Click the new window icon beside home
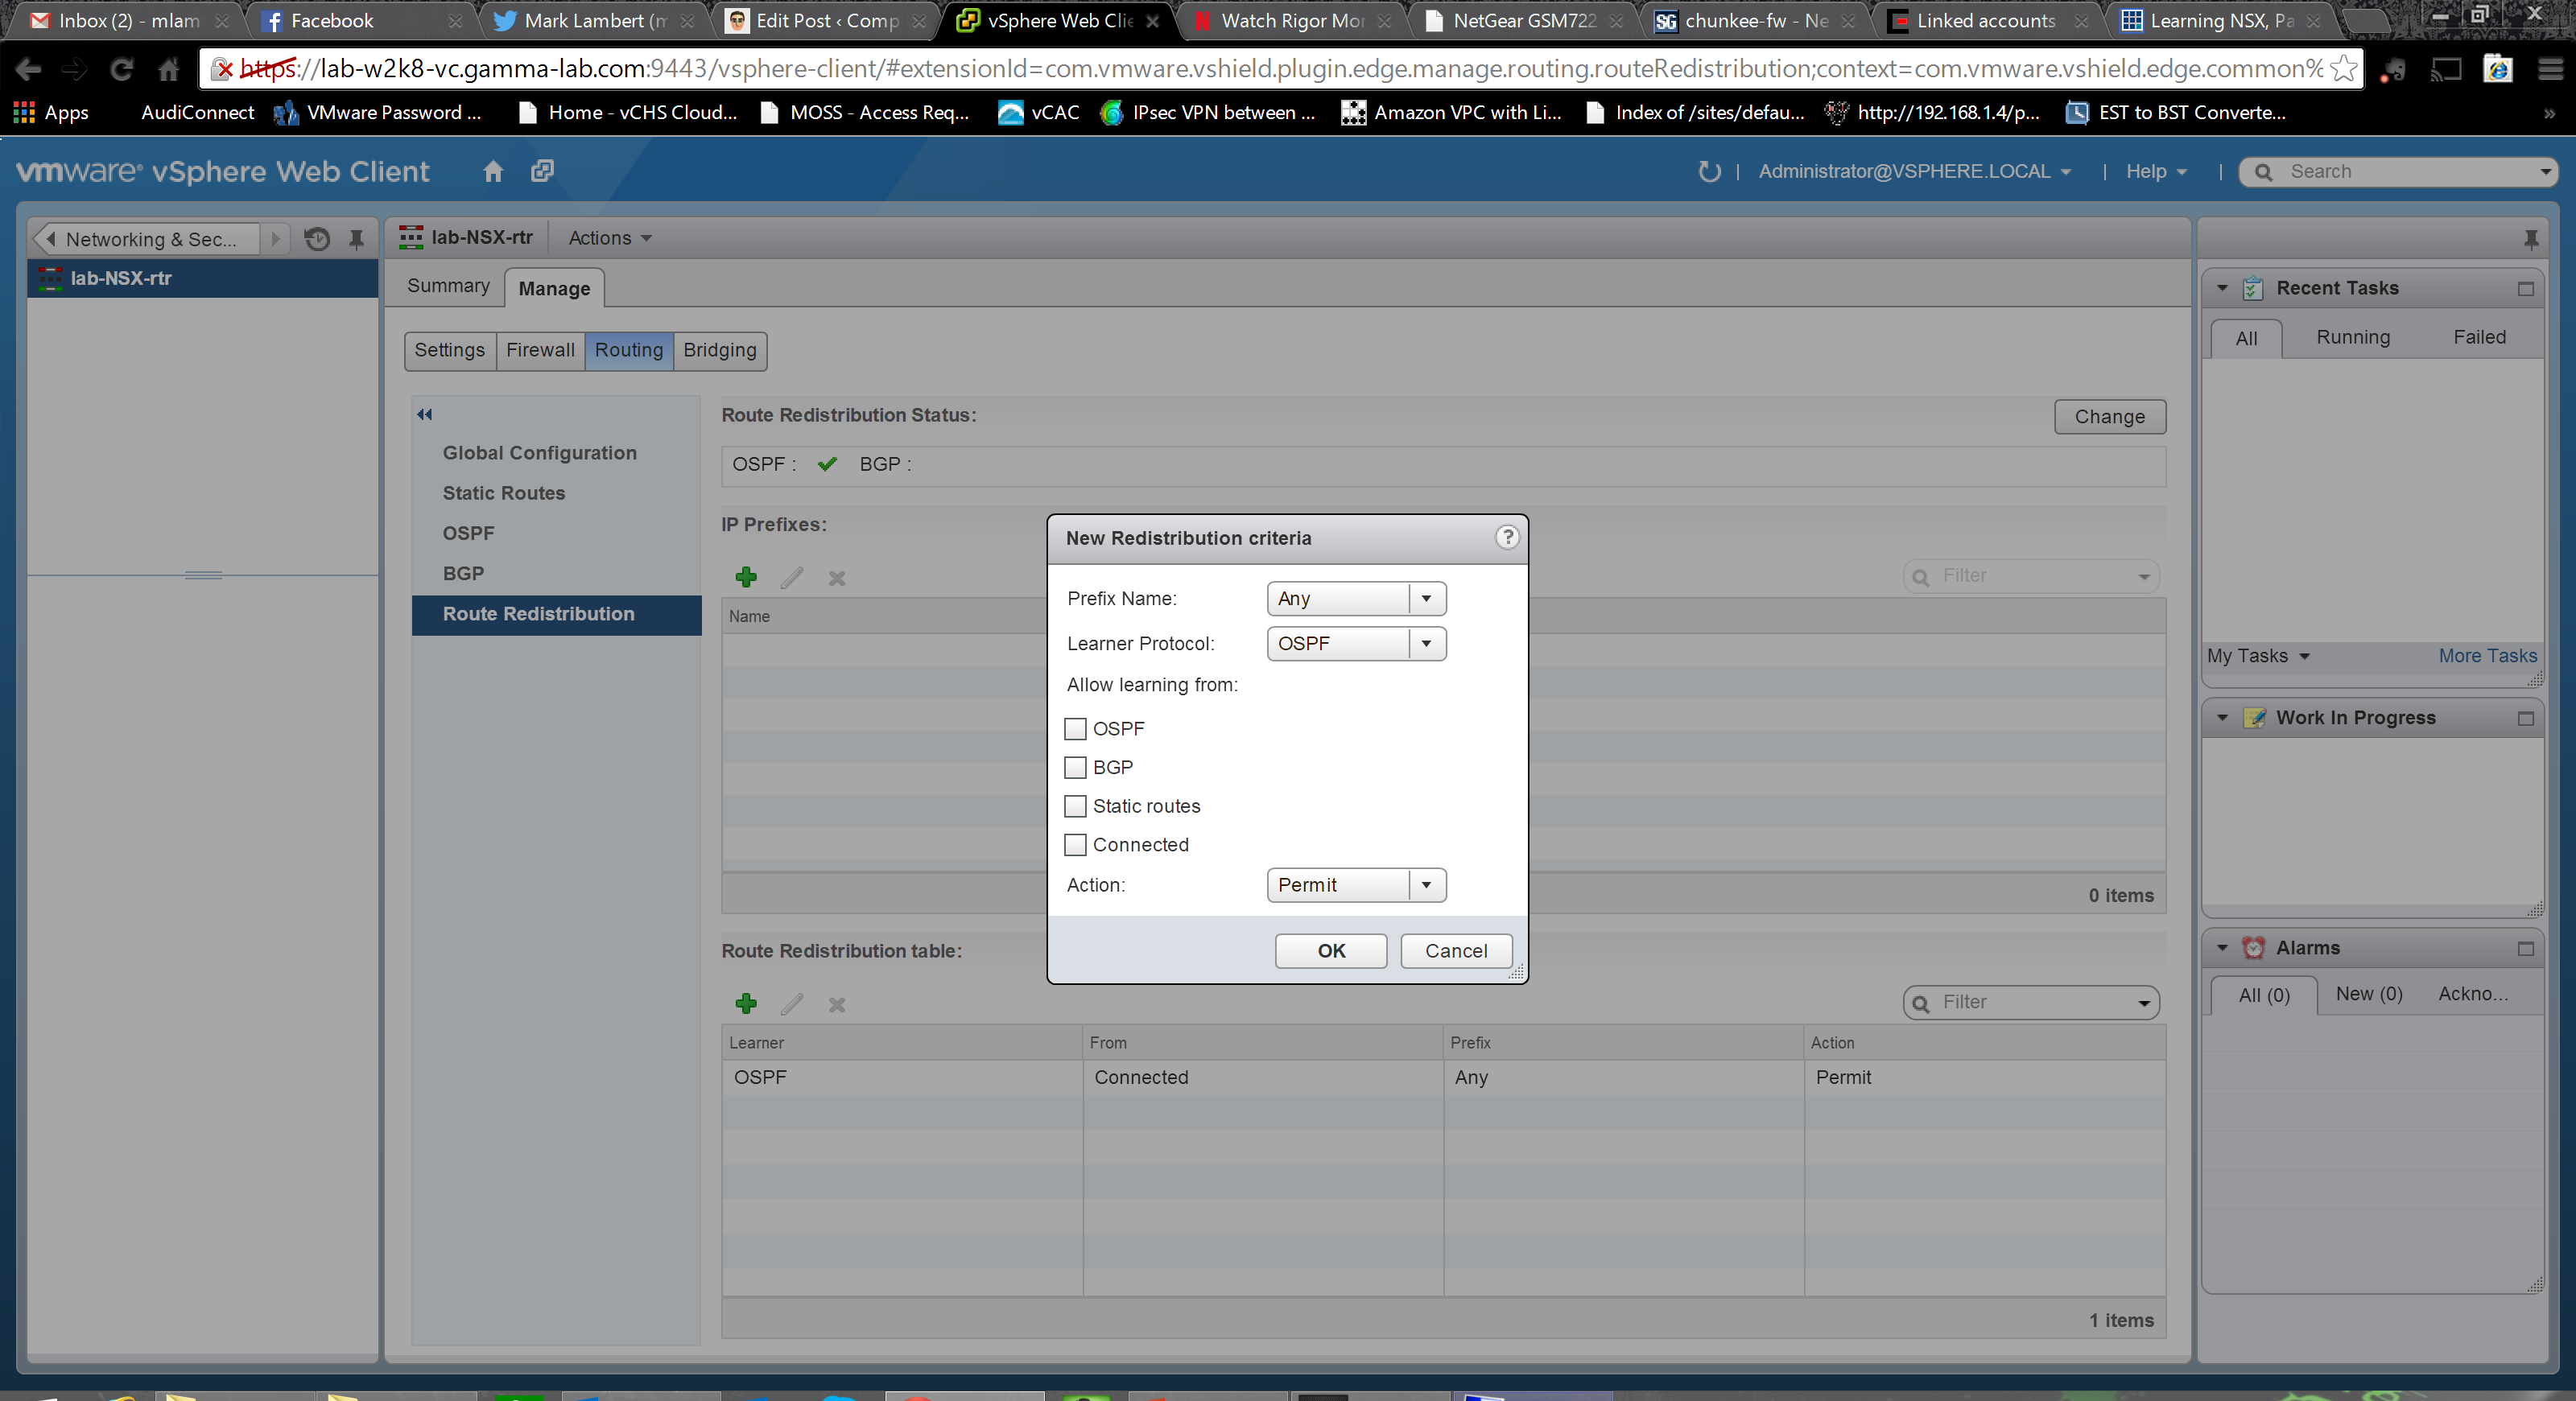This screenshot has width=2576, height=1401. click(x=542, y=171)
